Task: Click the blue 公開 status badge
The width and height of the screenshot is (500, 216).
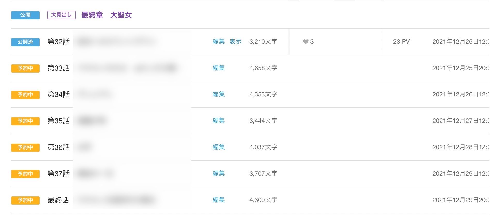Action: click(25, 15)
